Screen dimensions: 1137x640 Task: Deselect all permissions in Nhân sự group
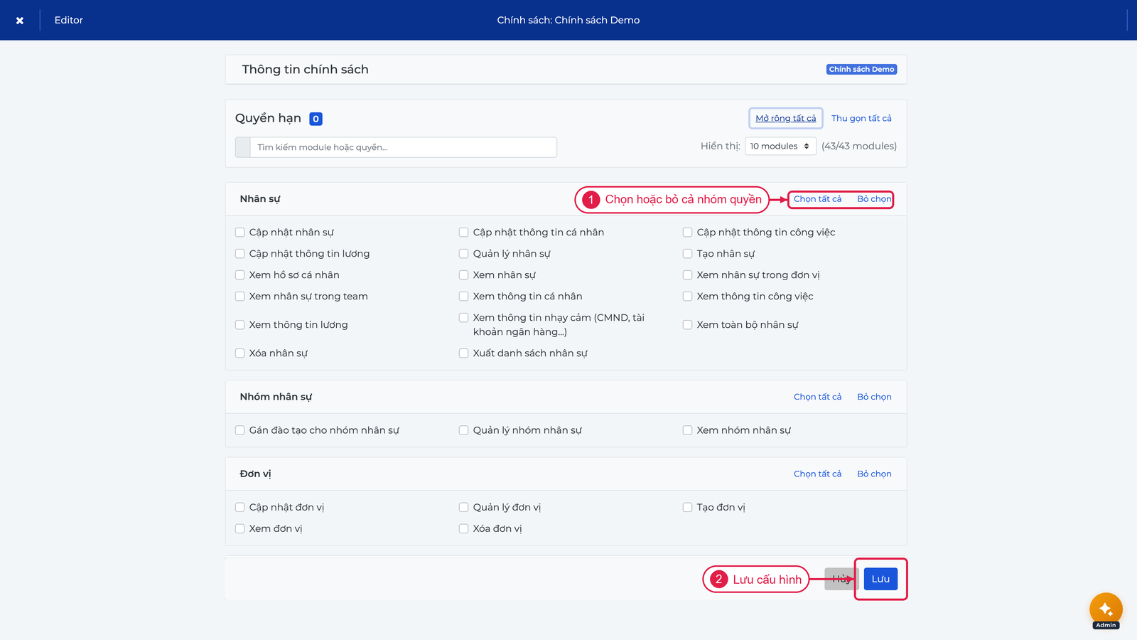click(874, 199)
